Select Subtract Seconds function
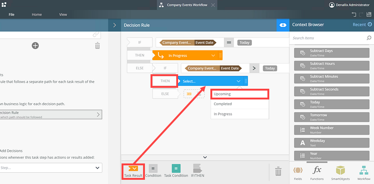 [331, 91]
